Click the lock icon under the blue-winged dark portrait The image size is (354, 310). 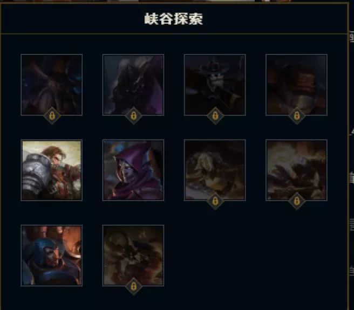(52, 116)
